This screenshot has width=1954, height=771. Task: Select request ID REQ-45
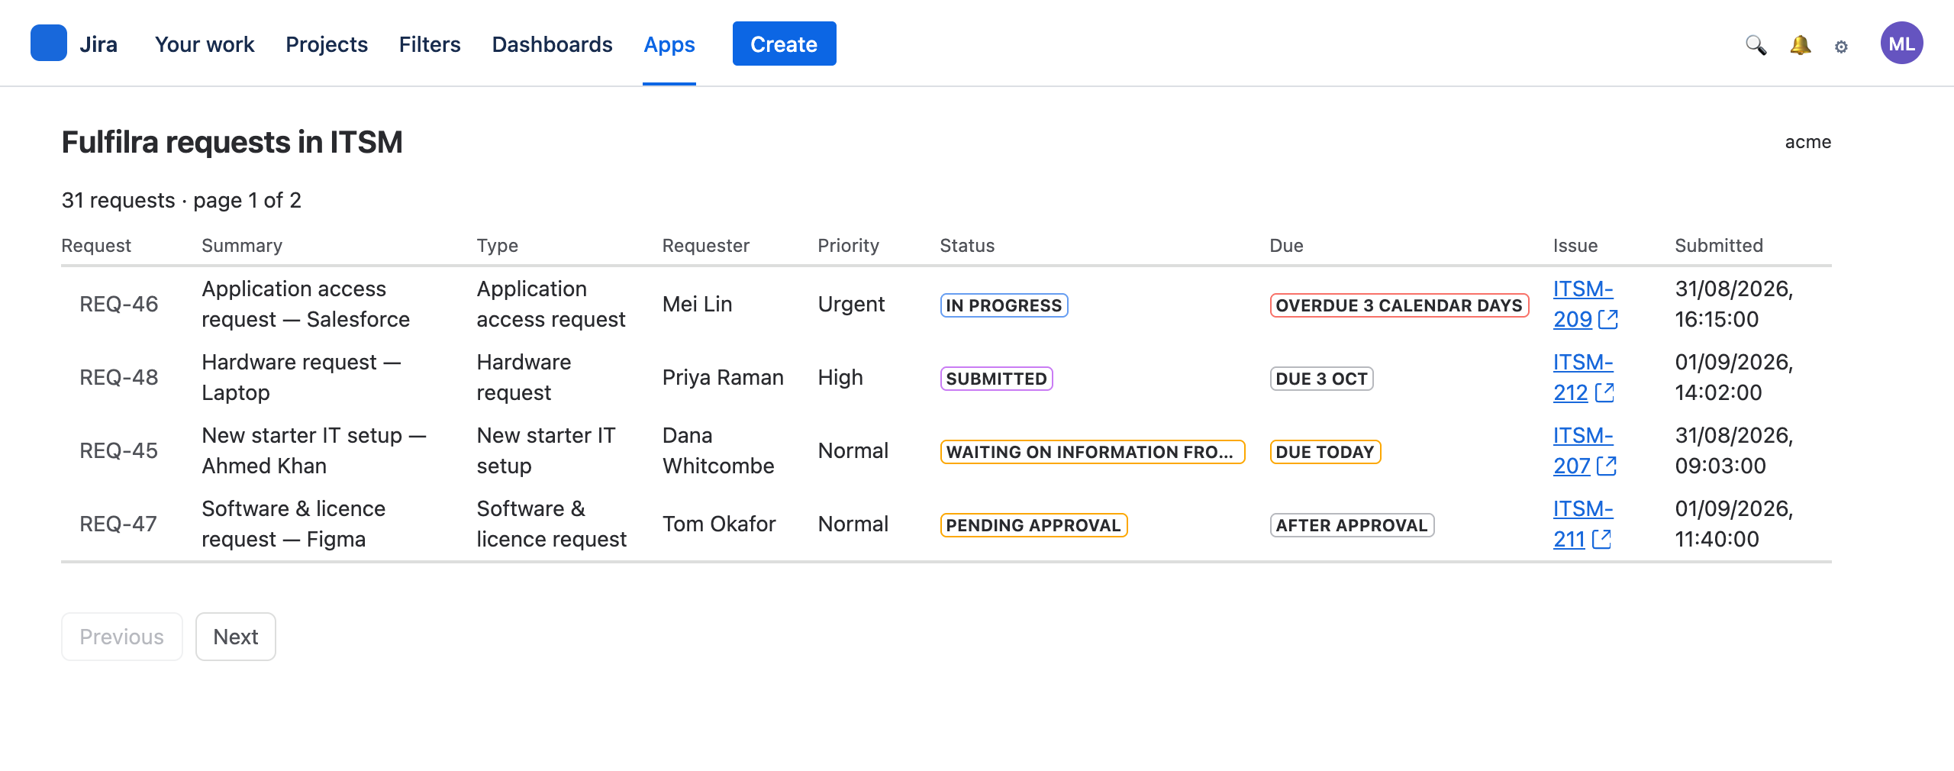click(119, 450)
